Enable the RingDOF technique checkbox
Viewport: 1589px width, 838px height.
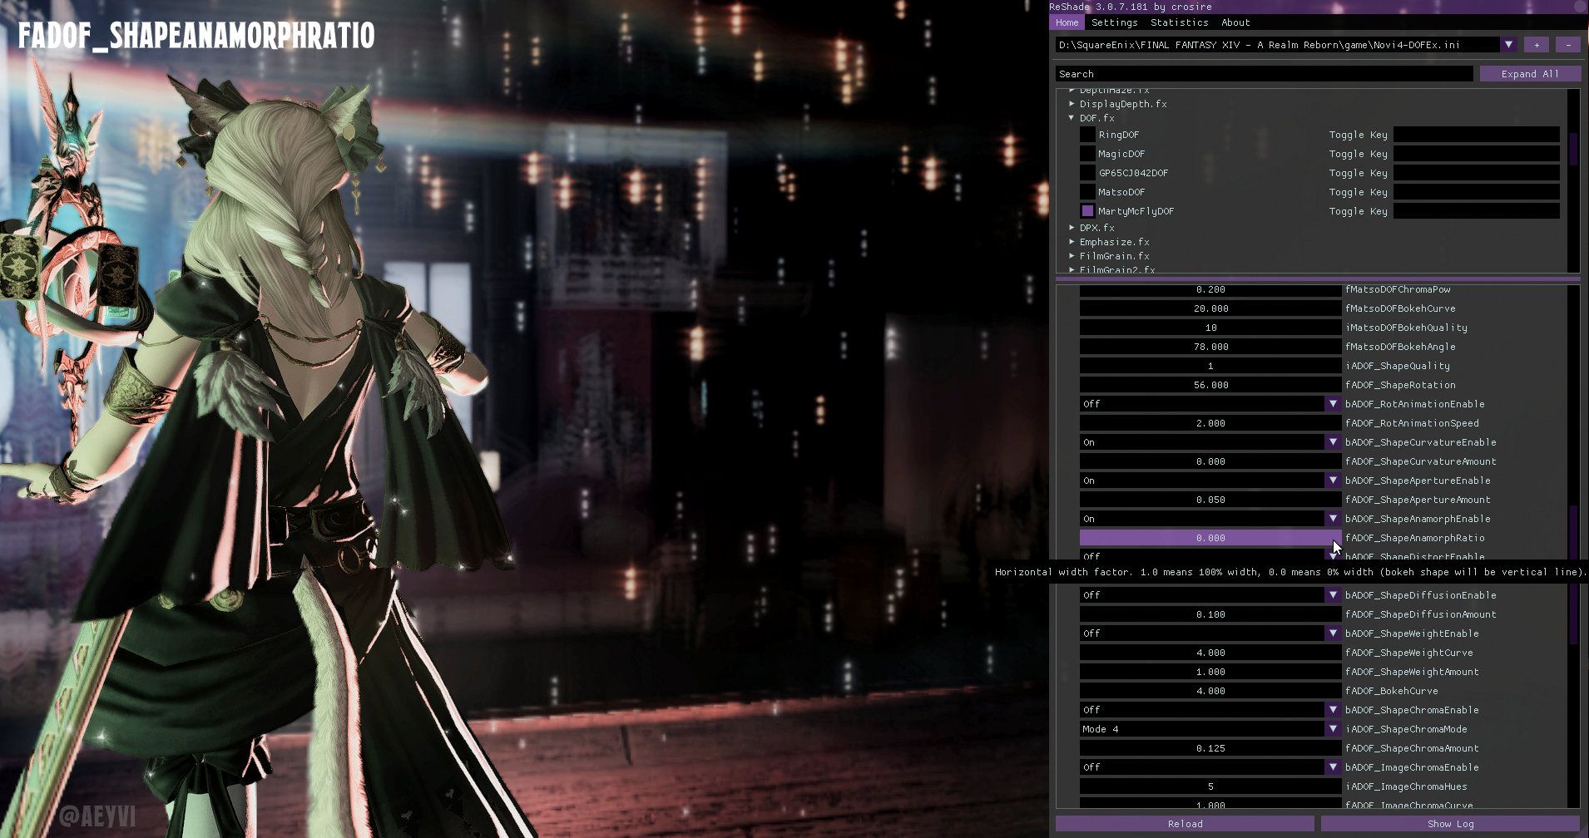1087,135
